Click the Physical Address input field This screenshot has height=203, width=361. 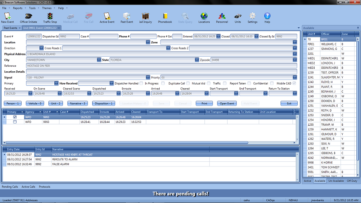(161, 54)
